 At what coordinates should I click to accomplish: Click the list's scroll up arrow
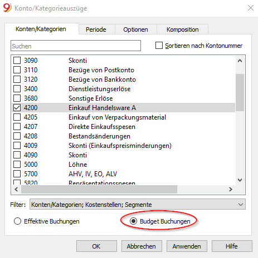click(x=240, y=61)
